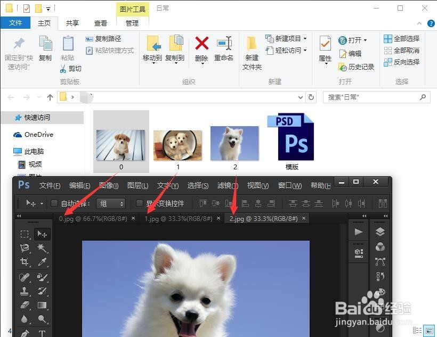Select the Brush tool
The image size is (437, 337).
coord(42,277)
